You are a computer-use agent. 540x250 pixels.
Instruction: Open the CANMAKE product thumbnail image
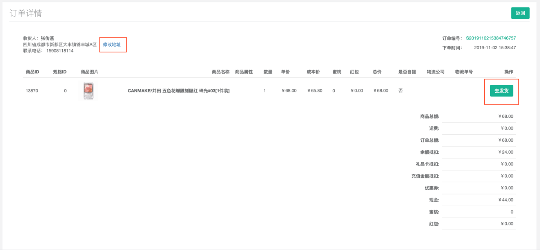89,91
